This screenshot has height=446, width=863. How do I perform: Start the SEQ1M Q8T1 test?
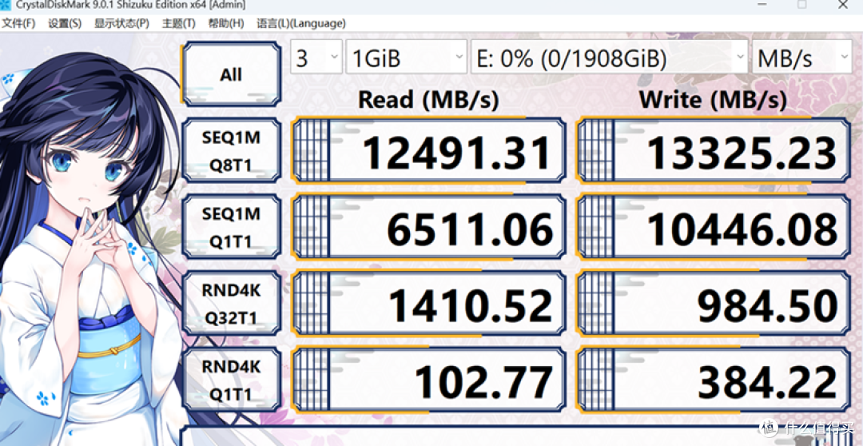[x=231, y=150]
